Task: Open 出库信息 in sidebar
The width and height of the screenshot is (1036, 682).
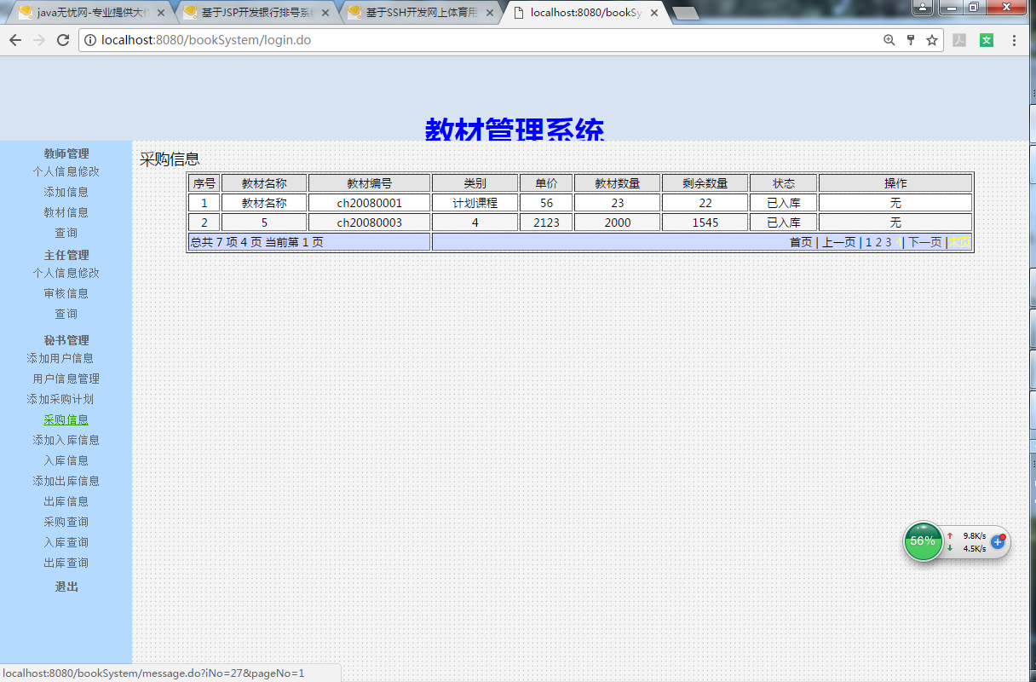Action: click(x=66, y=501)
